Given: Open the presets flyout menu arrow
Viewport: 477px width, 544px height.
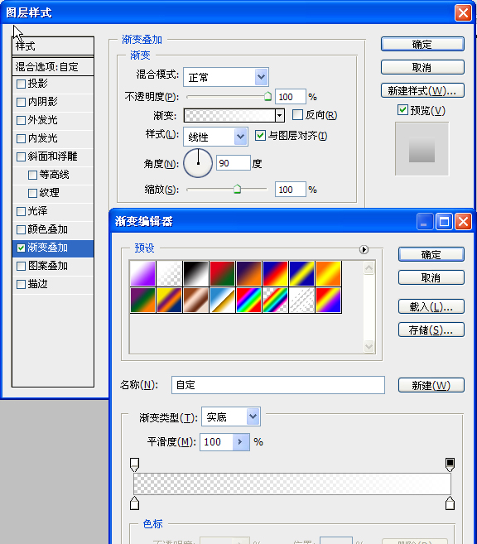Looking at the screenshot, I should pos(364,249).
